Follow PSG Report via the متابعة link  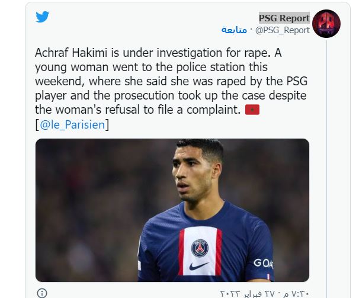click(234, 30)
